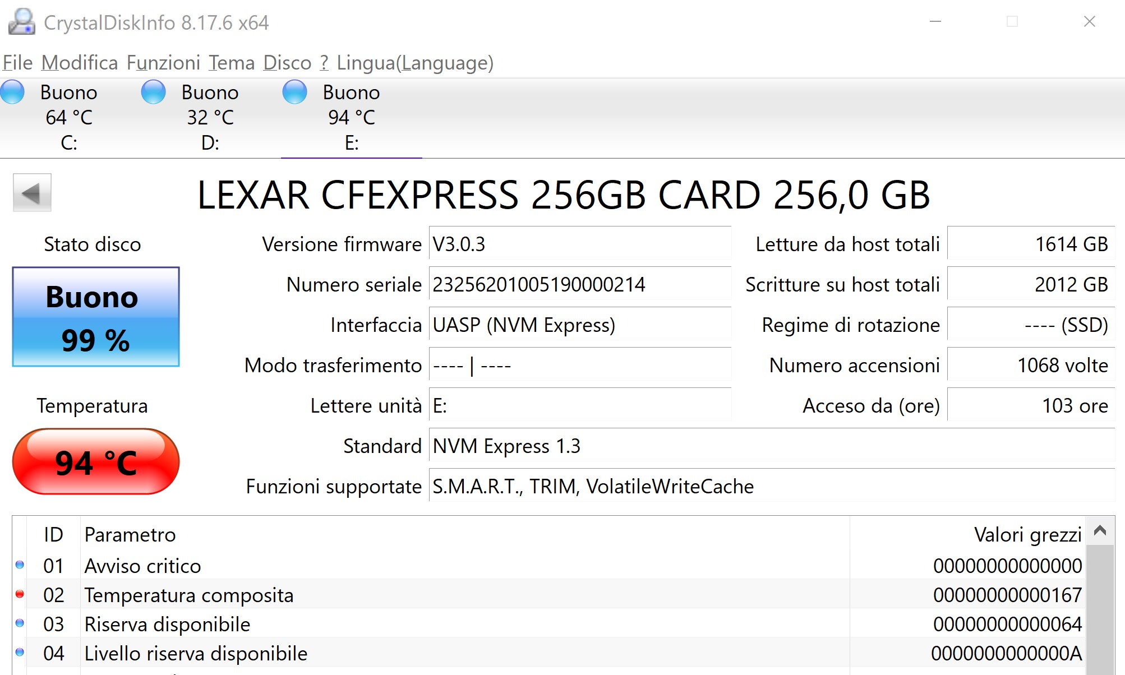
Task: Click the Numero accensioni 1068 volte field
Action: (x=1031, y=365)
